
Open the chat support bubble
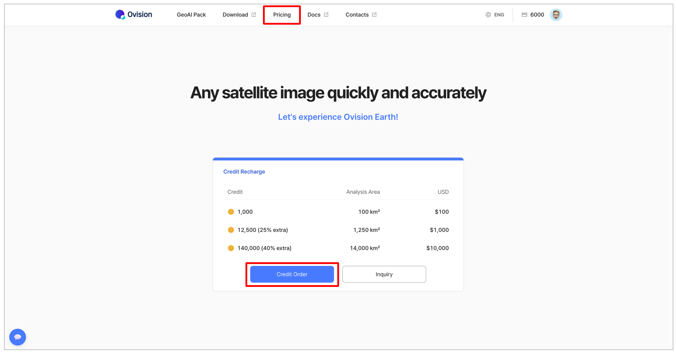point(18,337)
